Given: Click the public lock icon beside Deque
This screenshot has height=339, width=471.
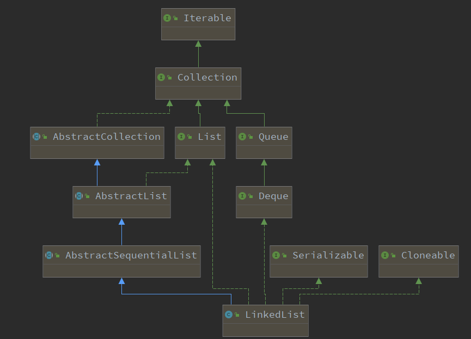Looking at the screenshot, I should (x=250, y=196).
